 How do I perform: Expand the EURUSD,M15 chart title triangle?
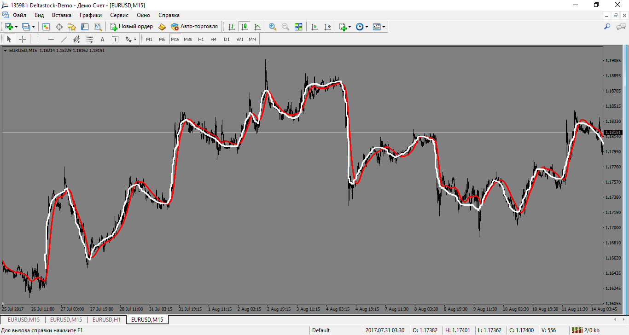(5, 51)
